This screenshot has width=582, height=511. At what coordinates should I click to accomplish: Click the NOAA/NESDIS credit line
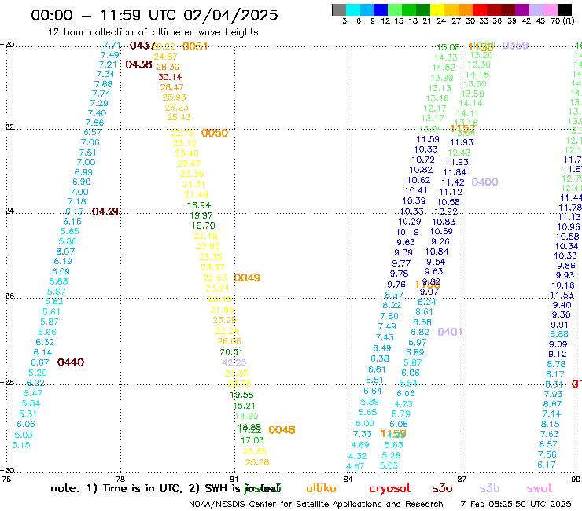click(x=316, y=504)
